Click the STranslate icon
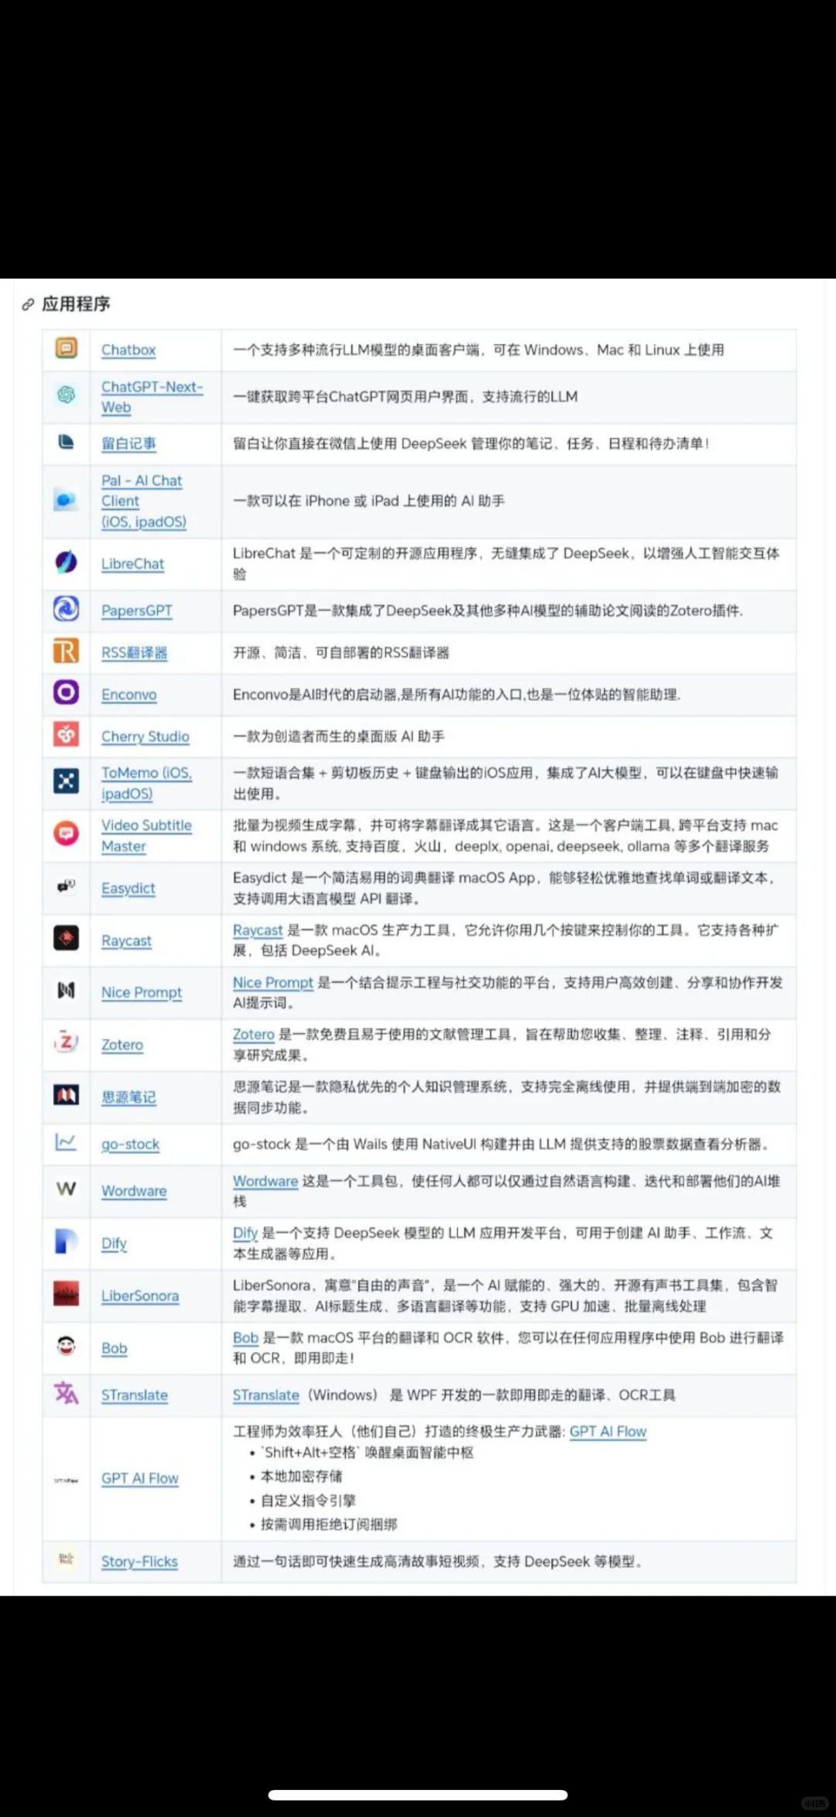Image resolution: width=836 pixels, height=1817 pixels. pos(66,1392)
